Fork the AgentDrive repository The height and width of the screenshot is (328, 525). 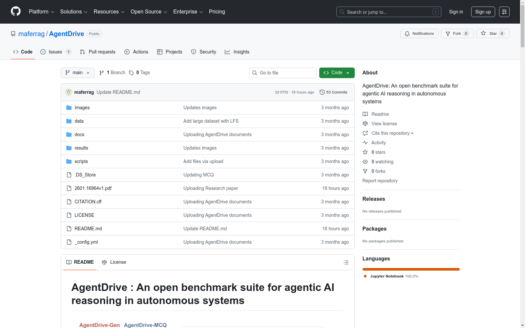(x=457, y=33)
